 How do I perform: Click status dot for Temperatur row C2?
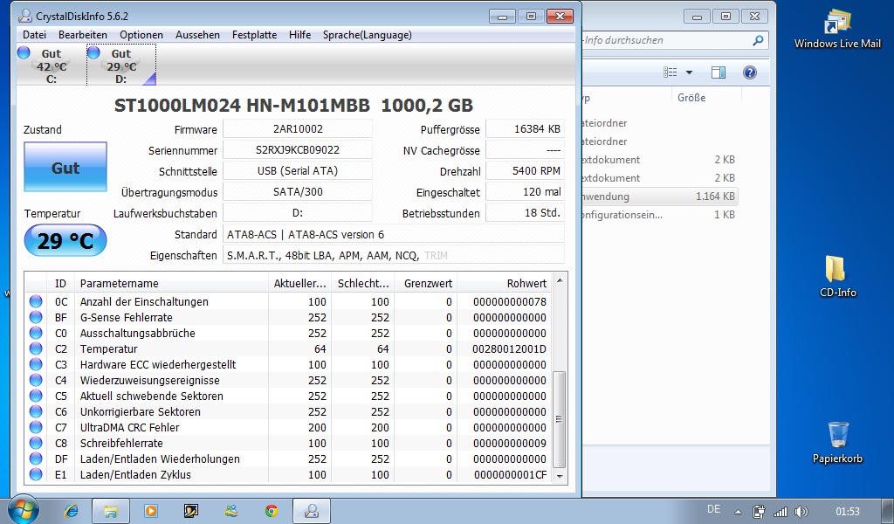tap(36, 348)
